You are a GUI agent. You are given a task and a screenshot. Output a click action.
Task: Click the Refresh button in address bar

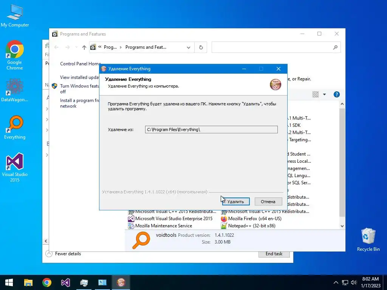coord(201,47)
